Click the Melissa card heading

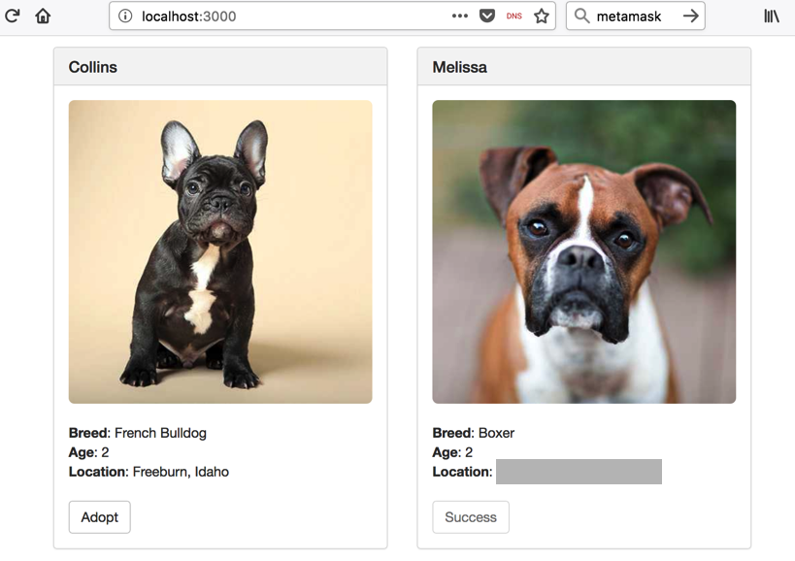point(460,67)
